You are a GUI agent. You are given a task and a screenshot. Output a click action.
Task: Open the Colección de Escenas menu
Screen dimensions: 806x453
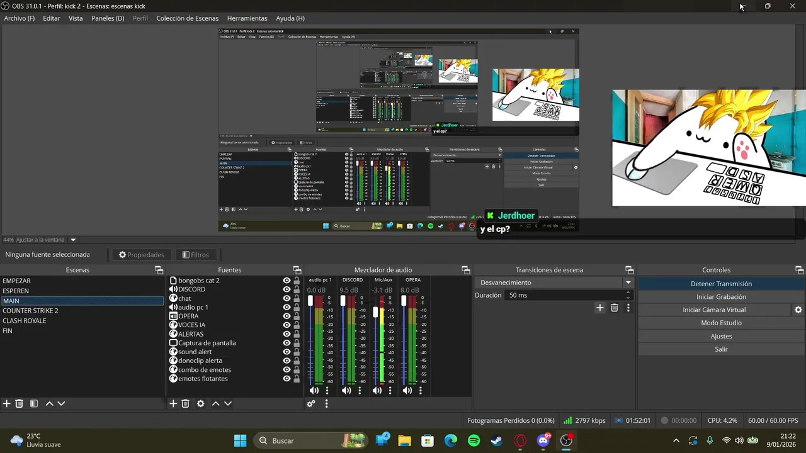coord(188,18)
